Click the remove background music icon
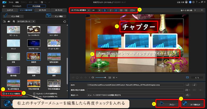207x109 pixels. pyautogui.click(x=194, y=85)
